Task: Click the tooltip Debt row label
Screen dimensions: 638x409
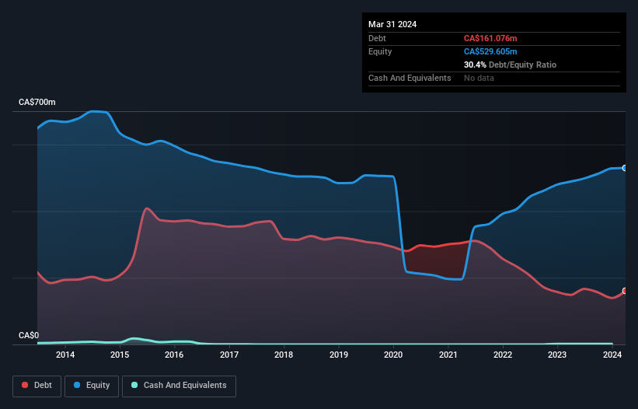Action: click(x=377, y=38)
